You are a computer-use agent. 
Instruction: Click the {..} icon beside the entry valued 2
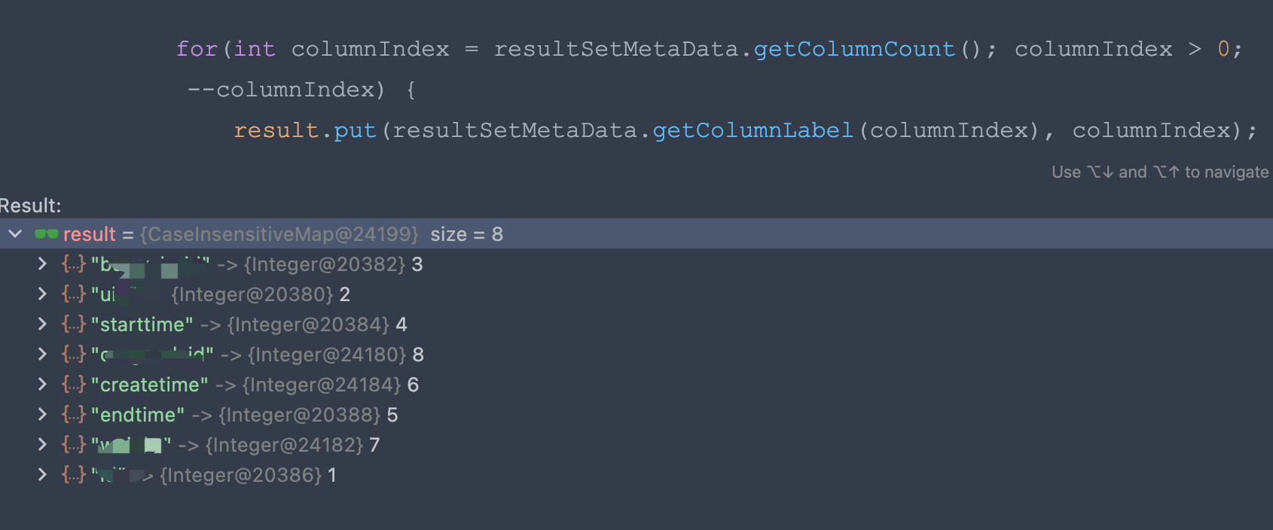72,294
